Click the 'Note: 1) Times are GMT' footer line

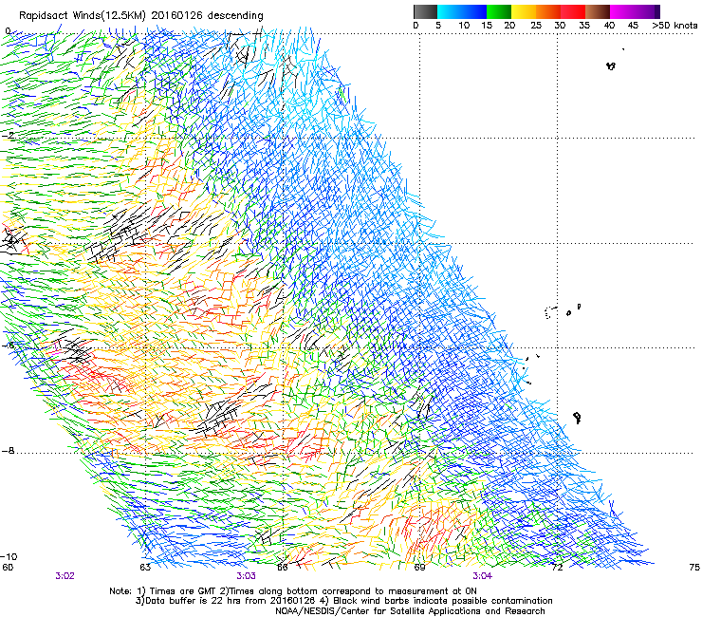tap(293, 591)
